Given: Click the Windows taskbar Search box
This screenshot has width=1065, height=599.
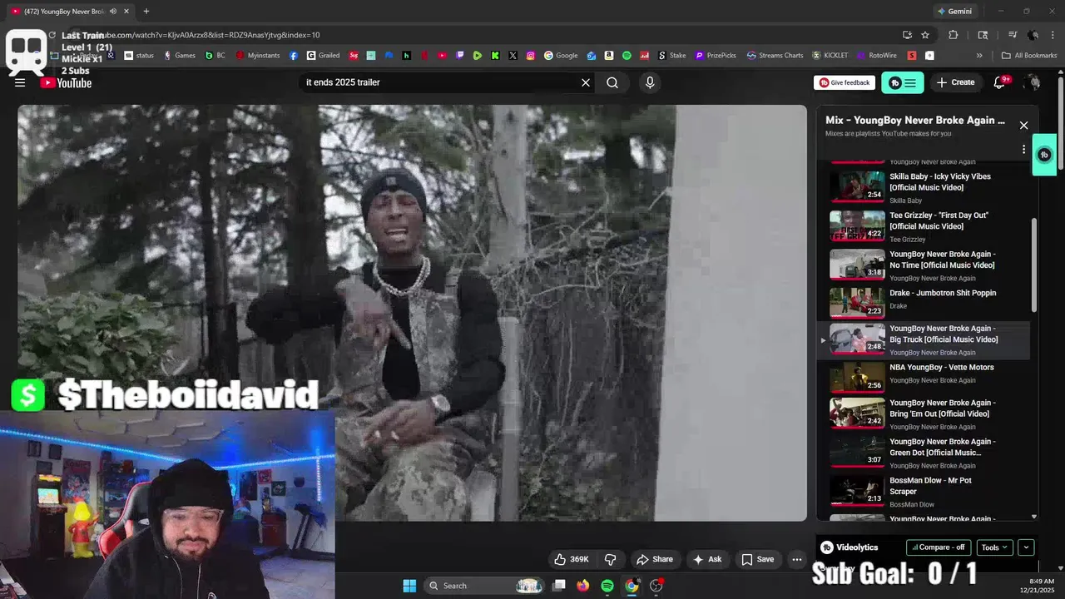Looking at the screenshot, I should click(484, 586).
